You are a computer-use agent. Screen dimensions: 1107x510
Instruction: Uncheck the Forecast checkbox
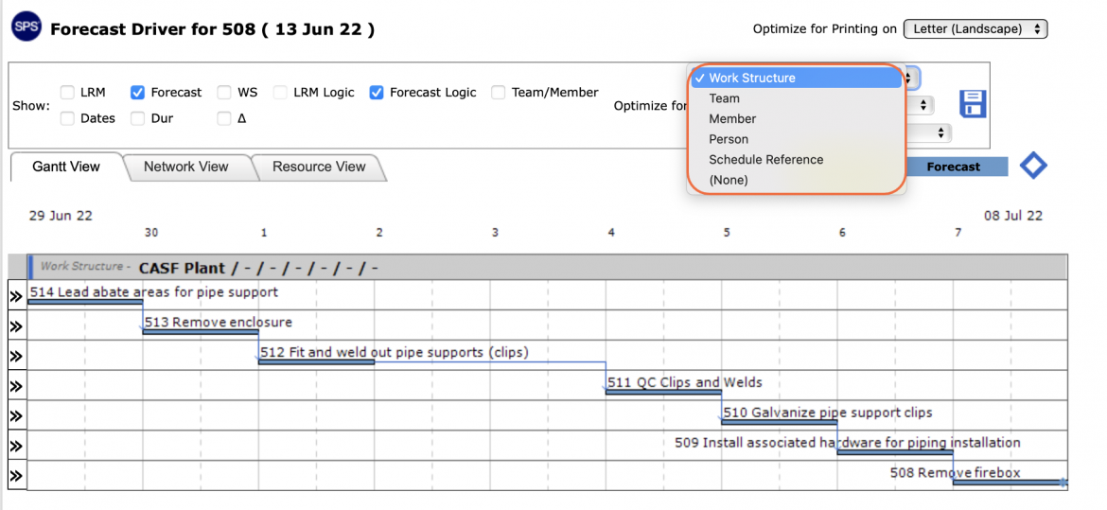click(138, 93)
